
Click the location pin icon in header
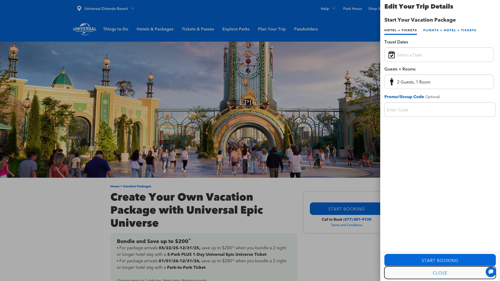79,9
